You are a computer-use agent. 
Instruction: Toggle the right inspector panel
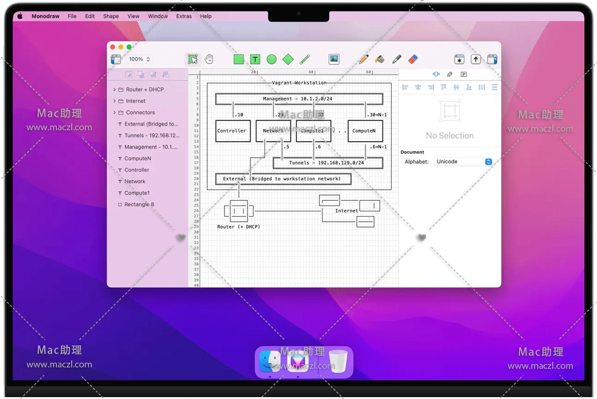[x=492, y=59]
